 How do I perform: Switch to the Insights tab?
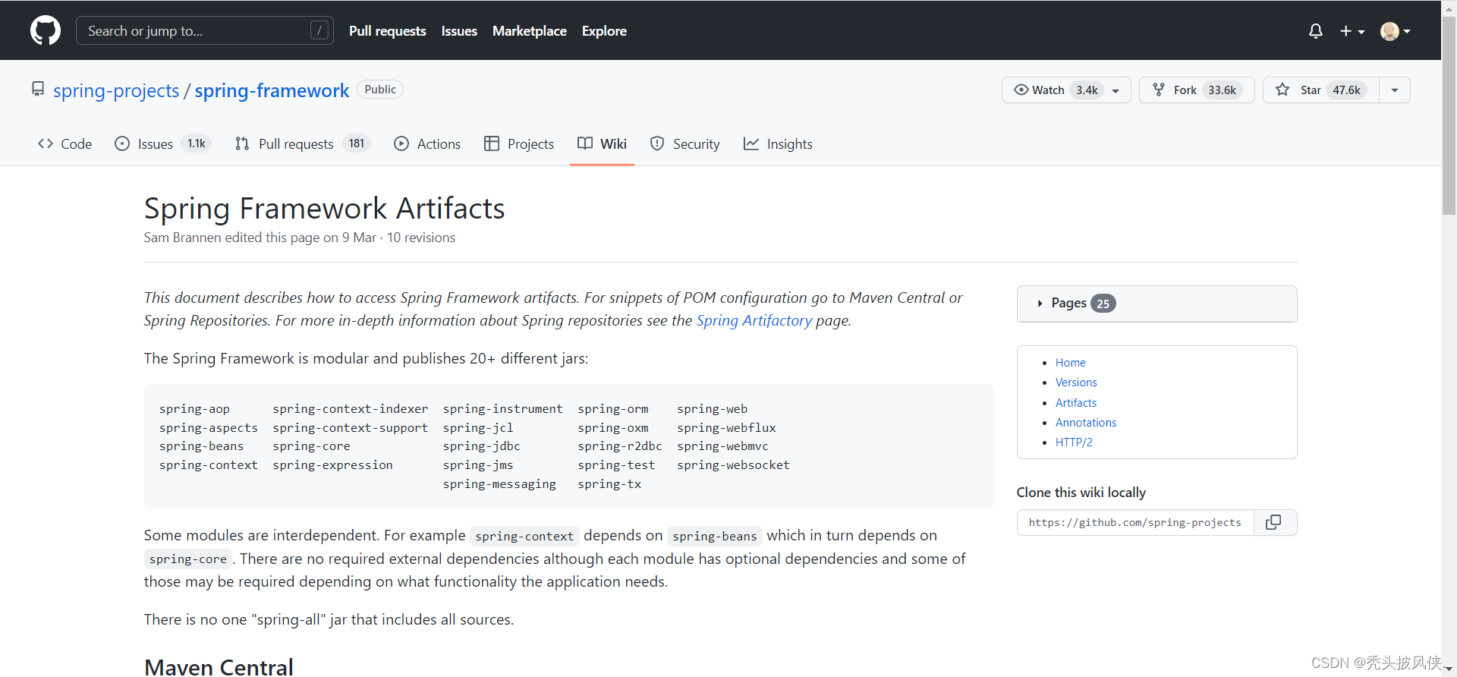778,143
